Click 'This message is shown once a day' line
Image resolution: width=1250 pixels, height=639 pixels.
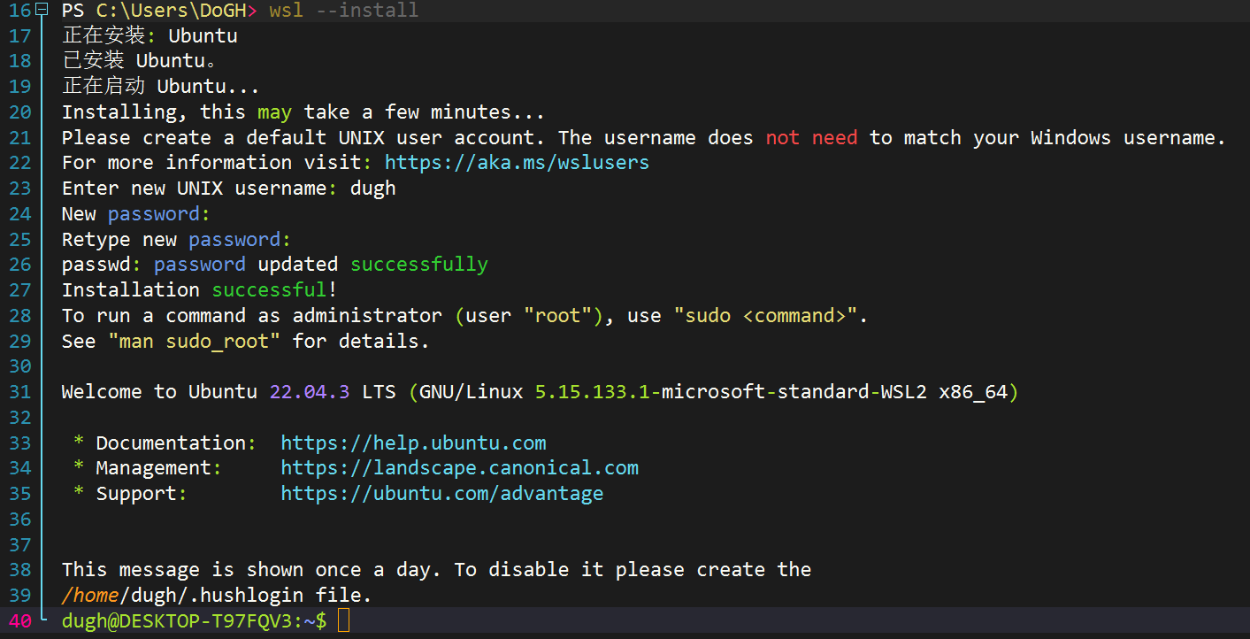(436, 570)
